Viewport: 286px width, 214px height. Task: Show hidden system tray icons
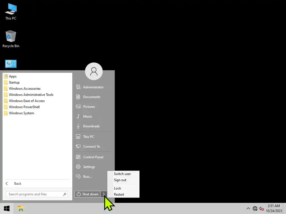coord(248,208)
